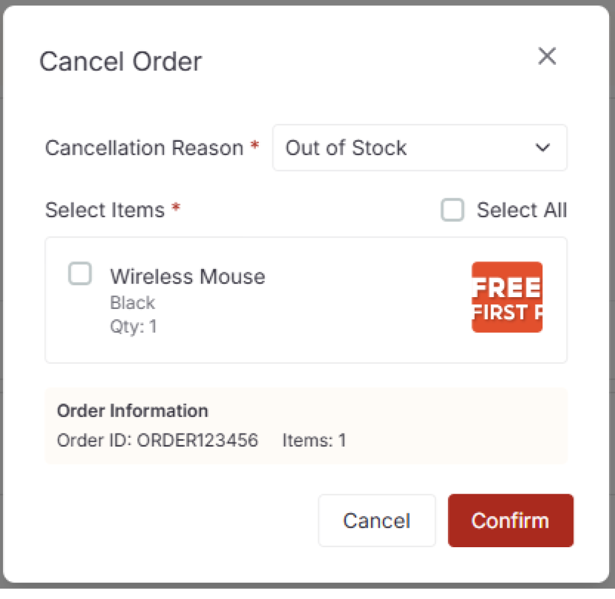Screen dimensions: 615x599
Task: Close the Cancel Order dialog via X icon
Action: pyautogui.click(x=547, y=57)
